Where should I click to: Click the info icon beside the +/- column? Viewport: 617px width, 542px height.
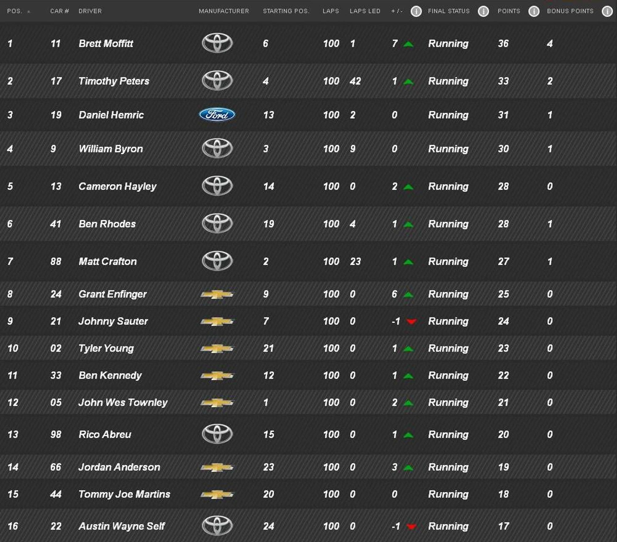click(416, 11)
